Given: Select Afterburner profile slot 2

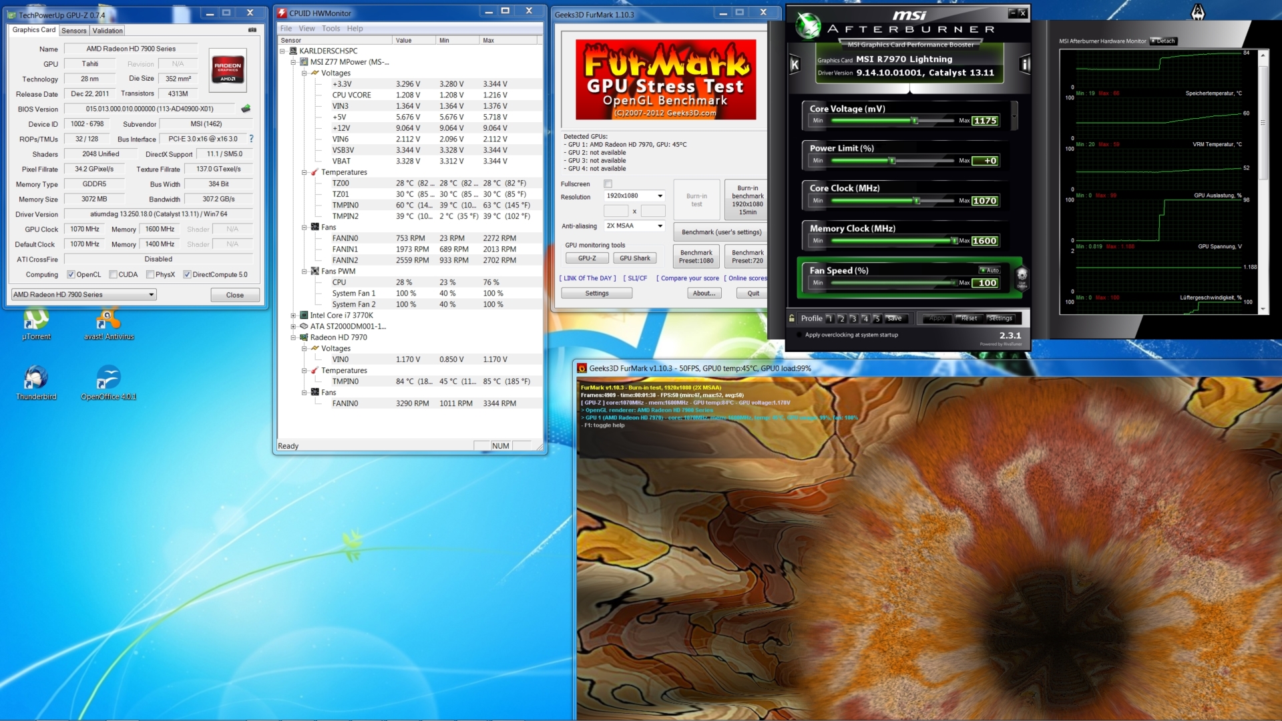Looking at the screenshot, I should tap(842, 319).
